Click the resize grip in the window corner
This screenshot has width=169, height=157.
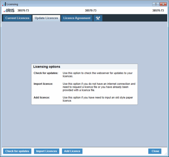166,153
